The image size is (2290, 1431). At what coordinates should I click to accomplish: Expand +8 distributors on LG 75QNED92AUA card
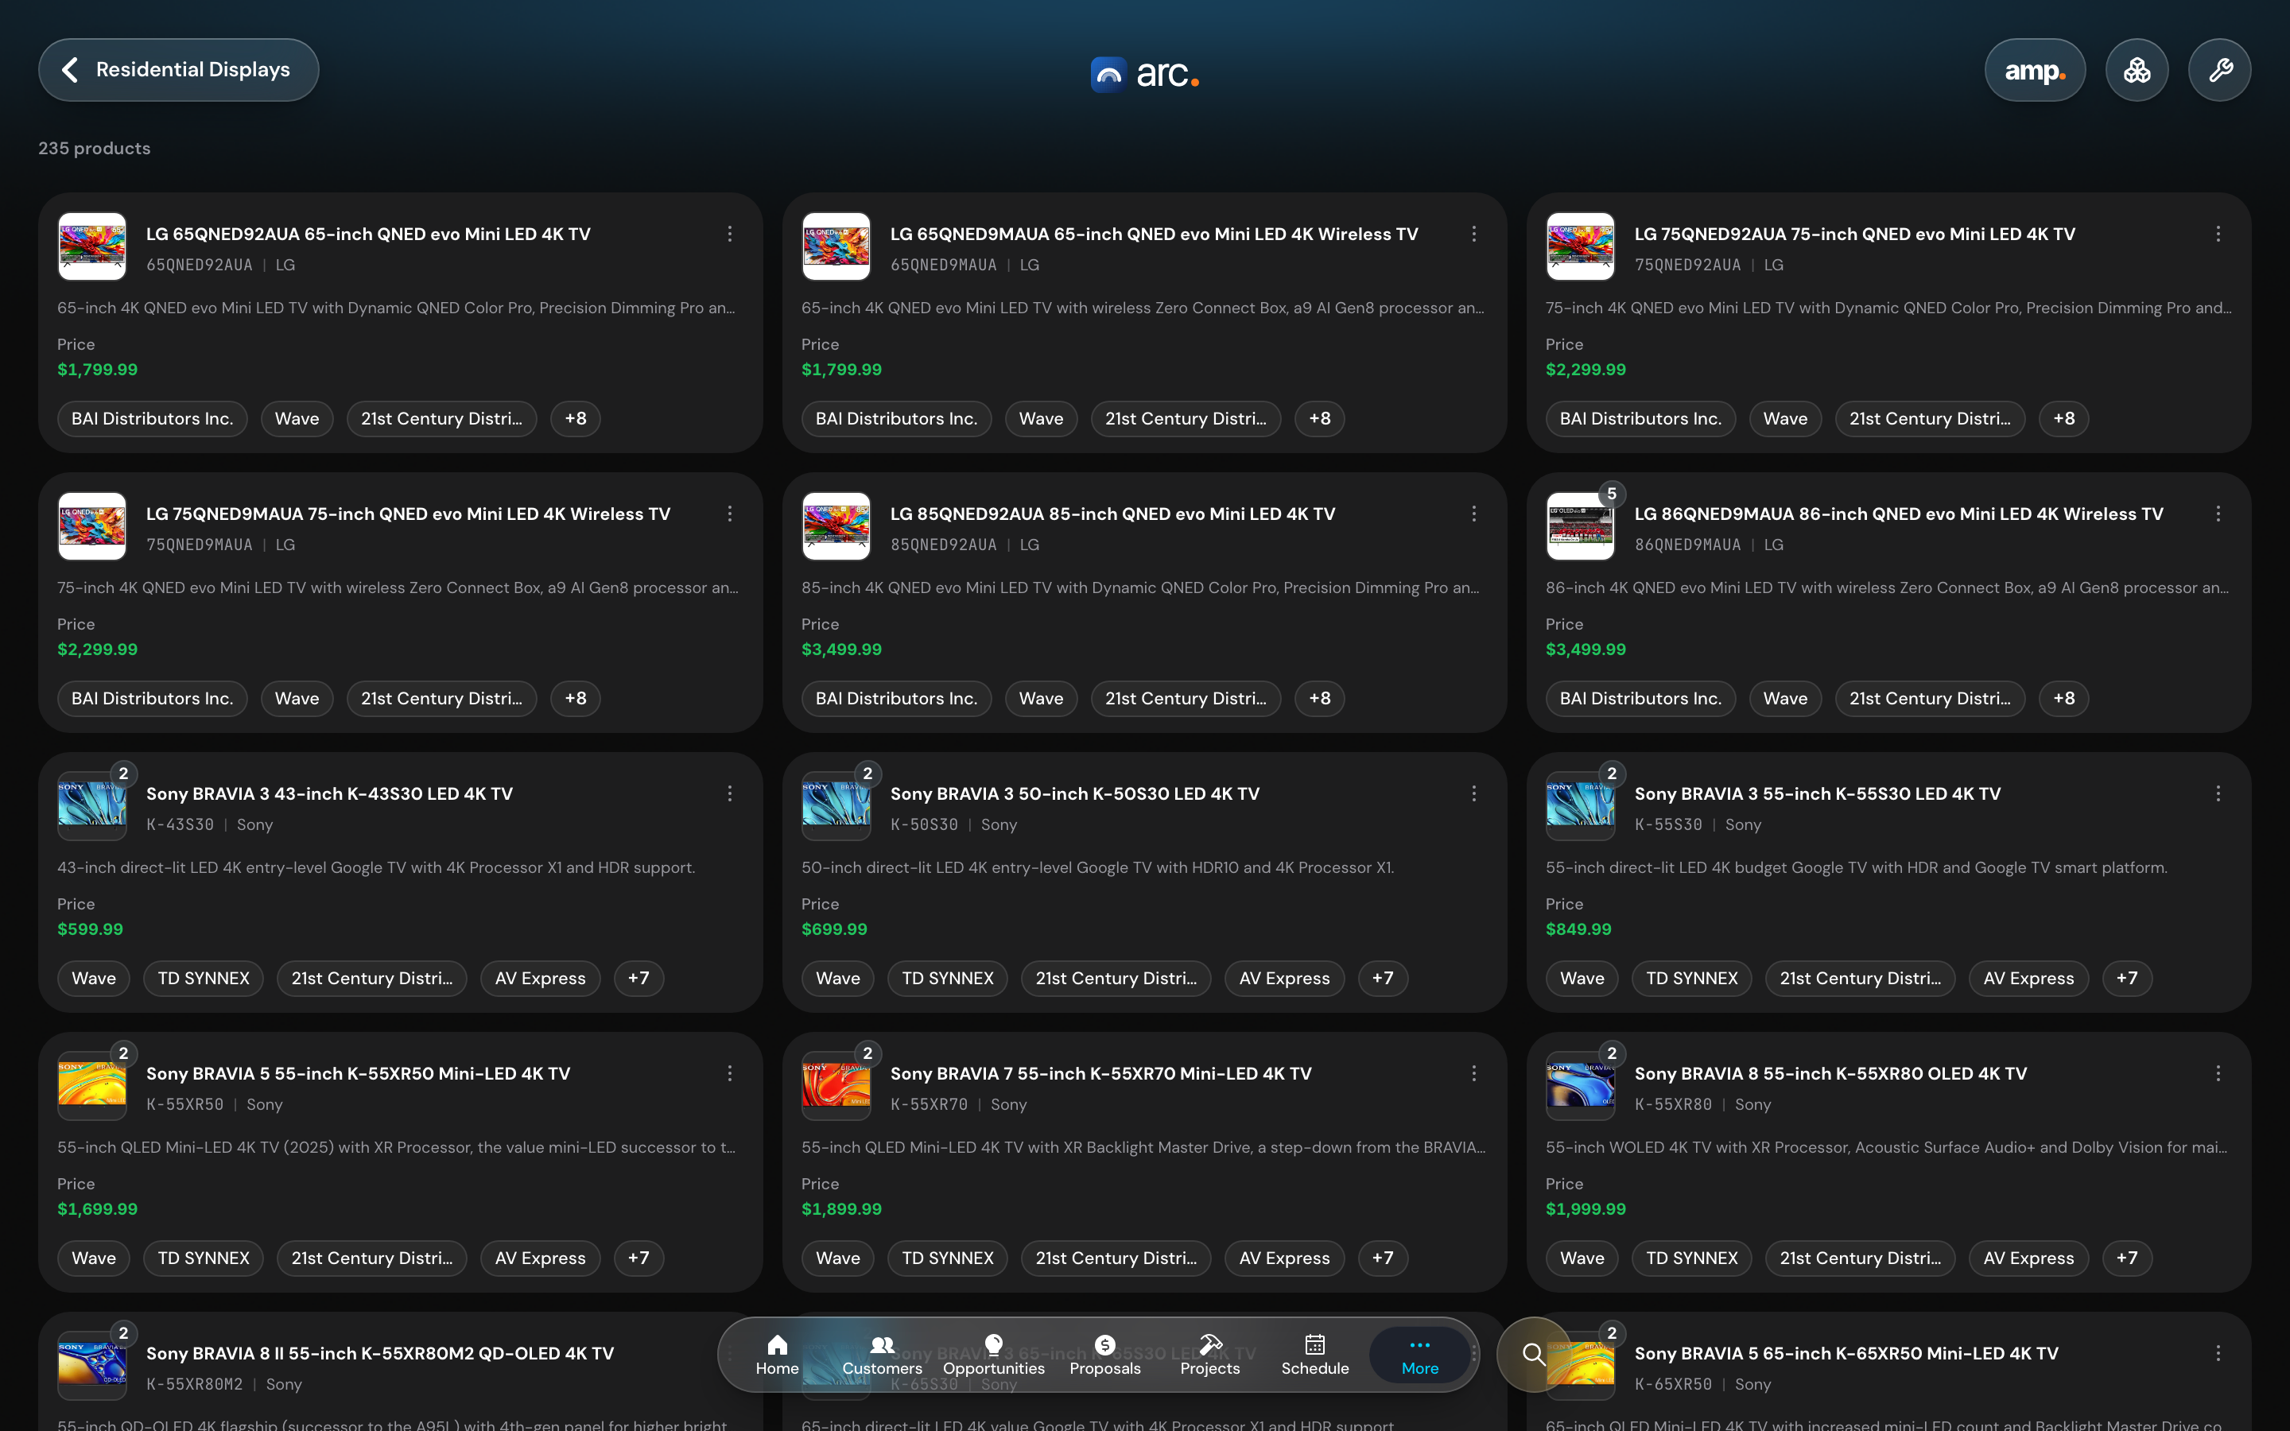point(2064,418)
